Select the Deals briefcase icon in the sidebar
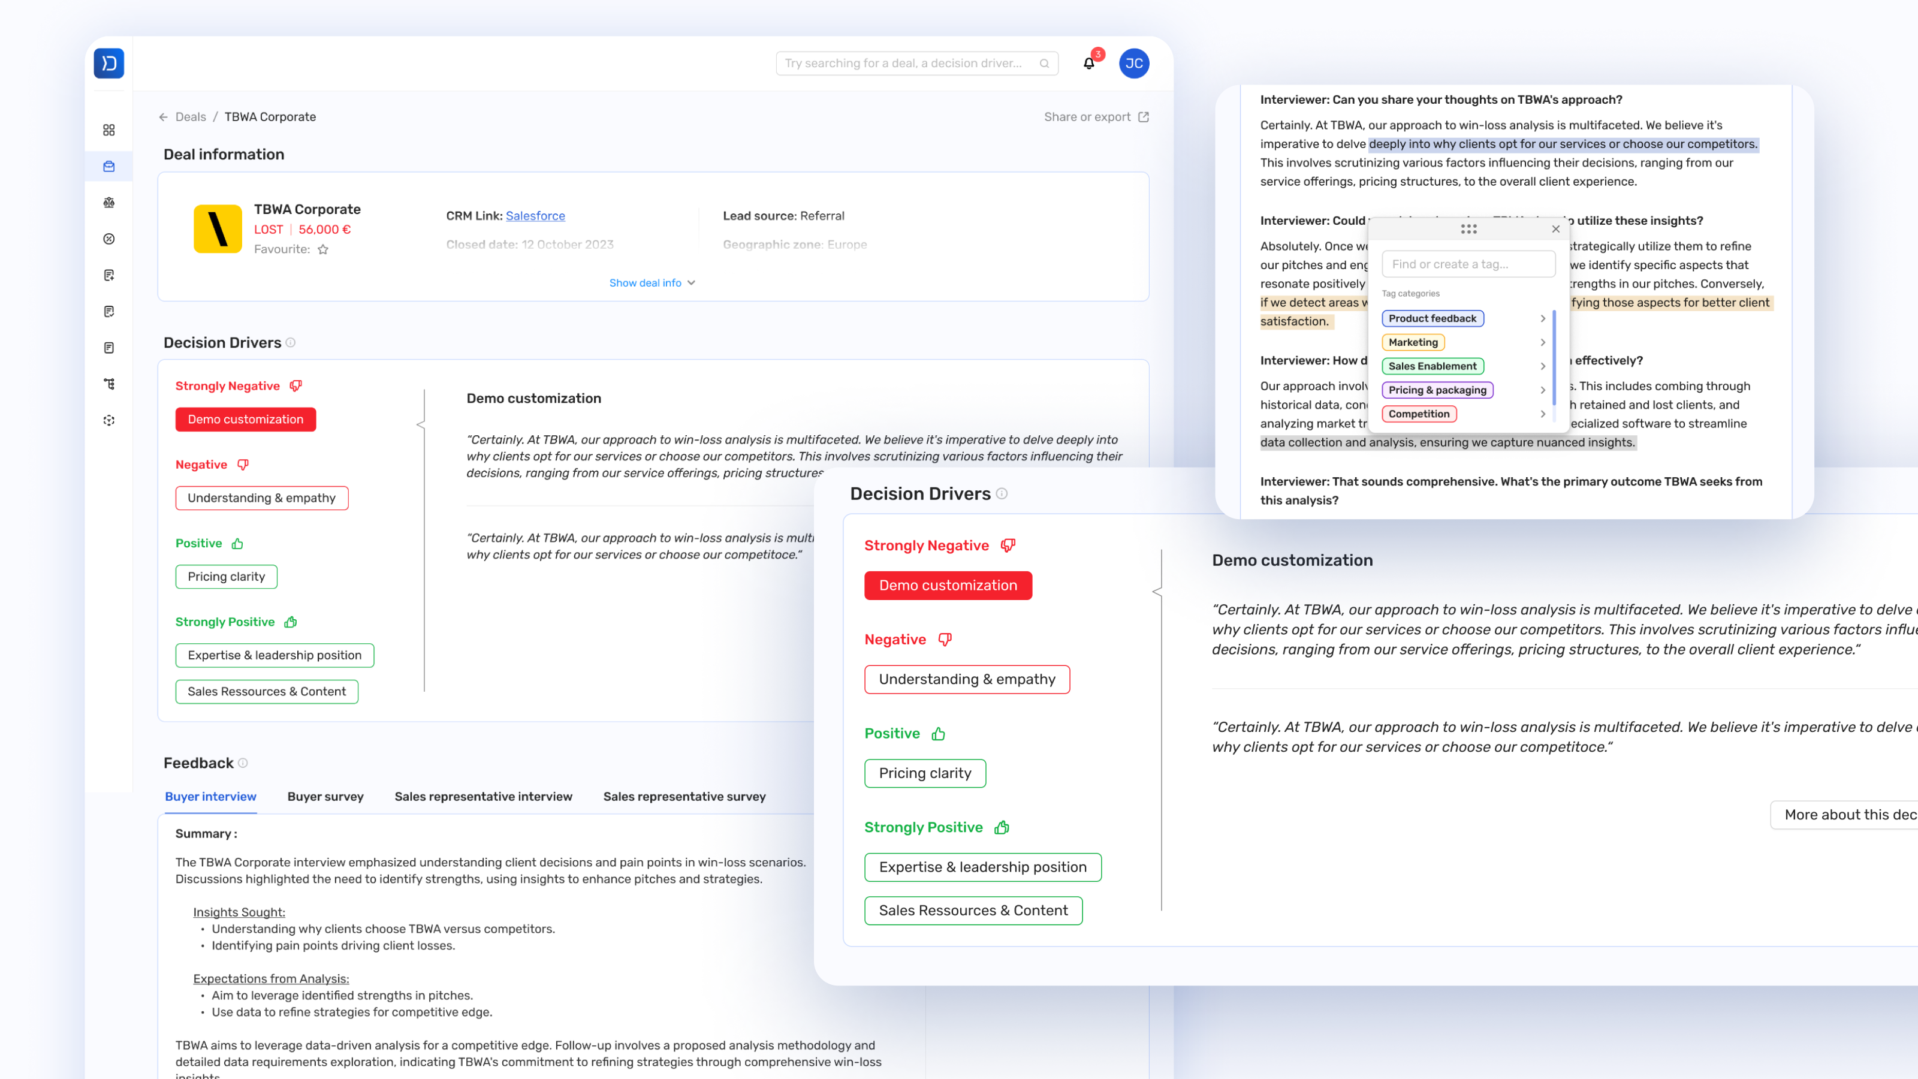 pos(108,167)
